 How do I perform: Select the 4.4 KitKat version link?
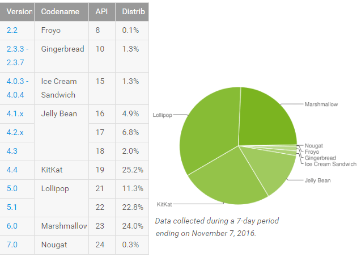pyautogui.click(x=11, y=170)
